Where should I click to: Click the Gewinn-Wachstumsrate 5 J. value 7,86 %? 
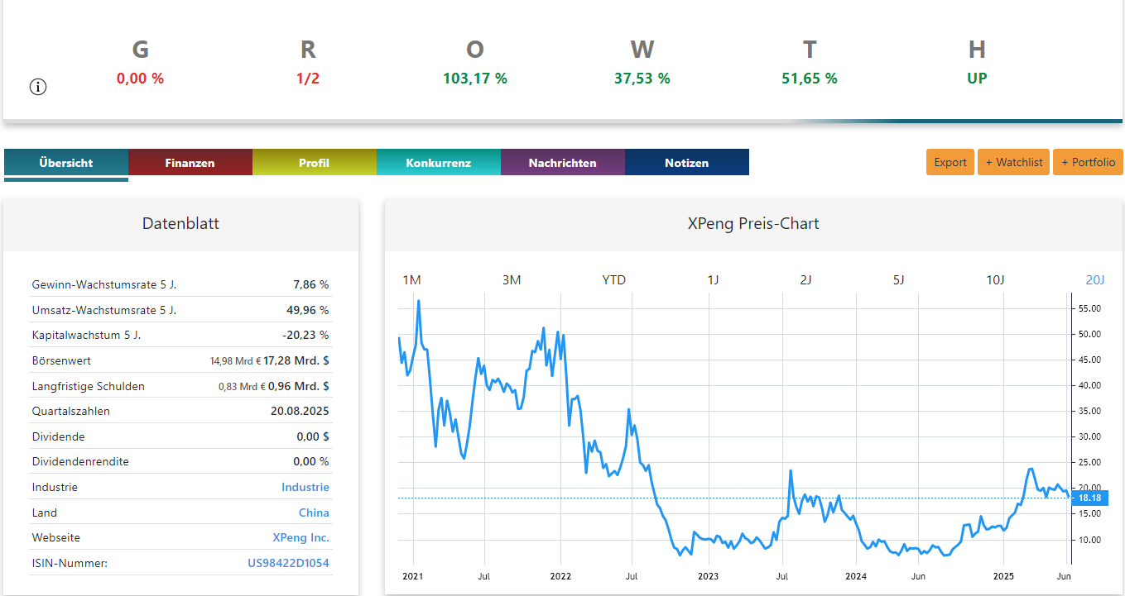tap(310, 284)
